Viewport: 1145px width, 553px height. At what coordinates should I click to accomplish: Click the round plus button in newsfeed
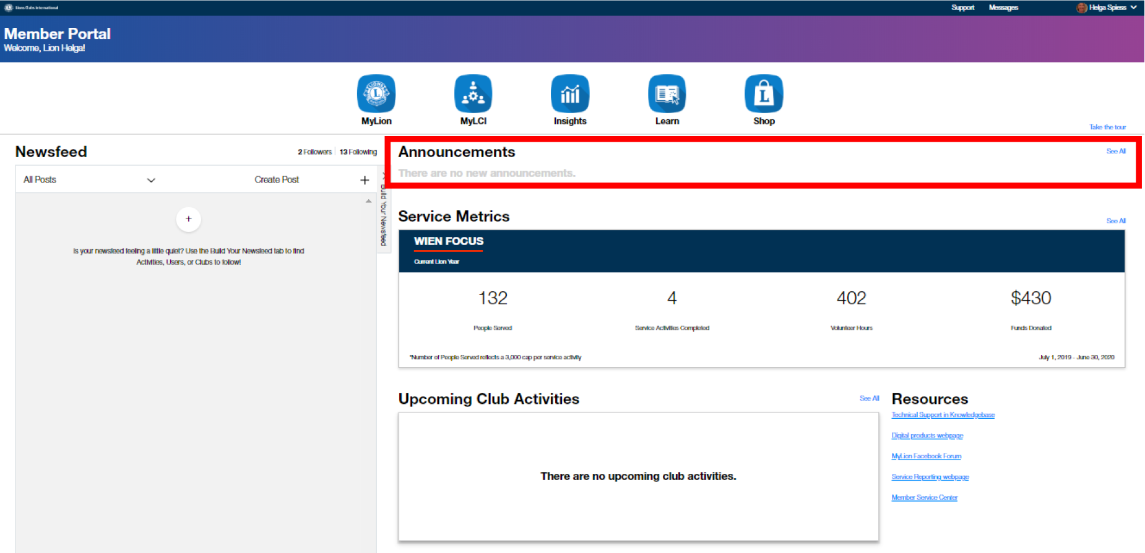(x=189, y=219)
